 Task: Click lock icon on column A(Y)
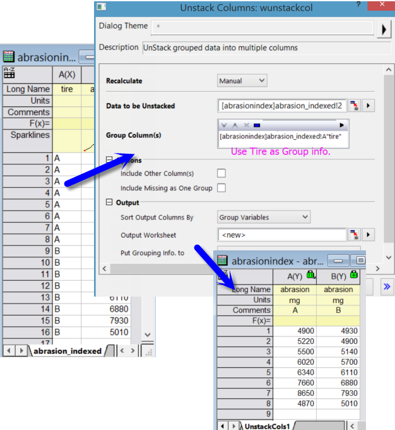(x=310, y=275)
